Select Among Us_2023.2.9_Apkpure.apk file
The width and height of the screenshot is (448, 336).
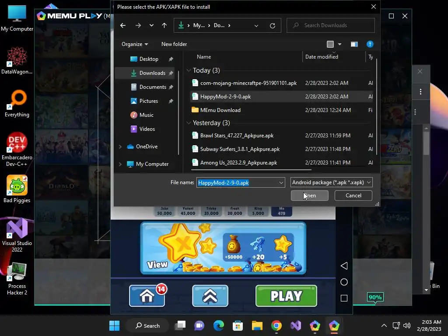click(238, 163)
